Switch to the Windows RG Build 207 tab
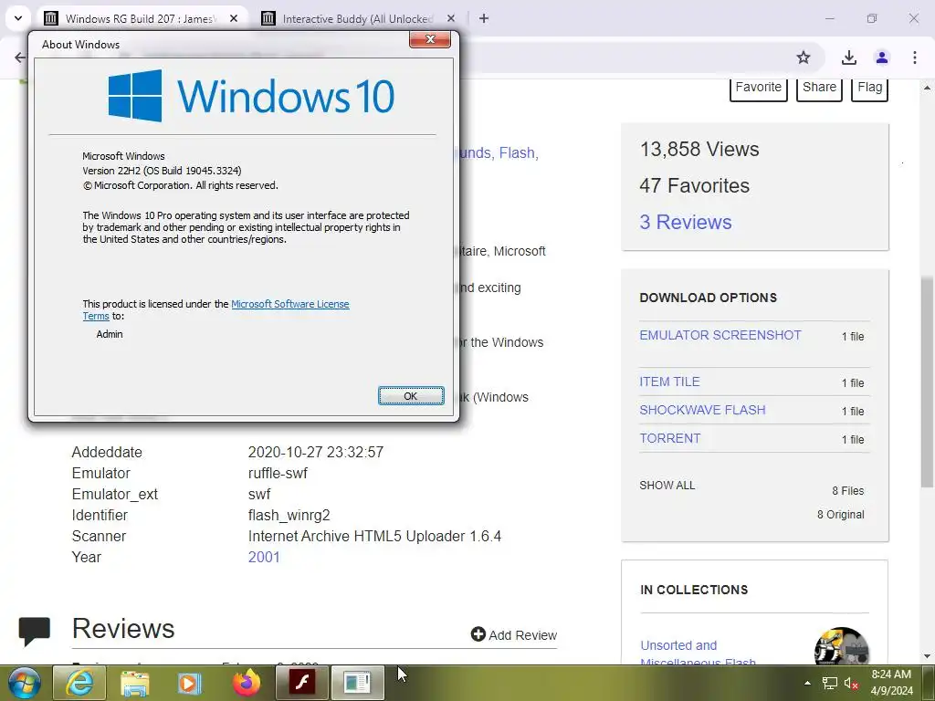This screenshot has height=701, width=935. pos(141,18)
